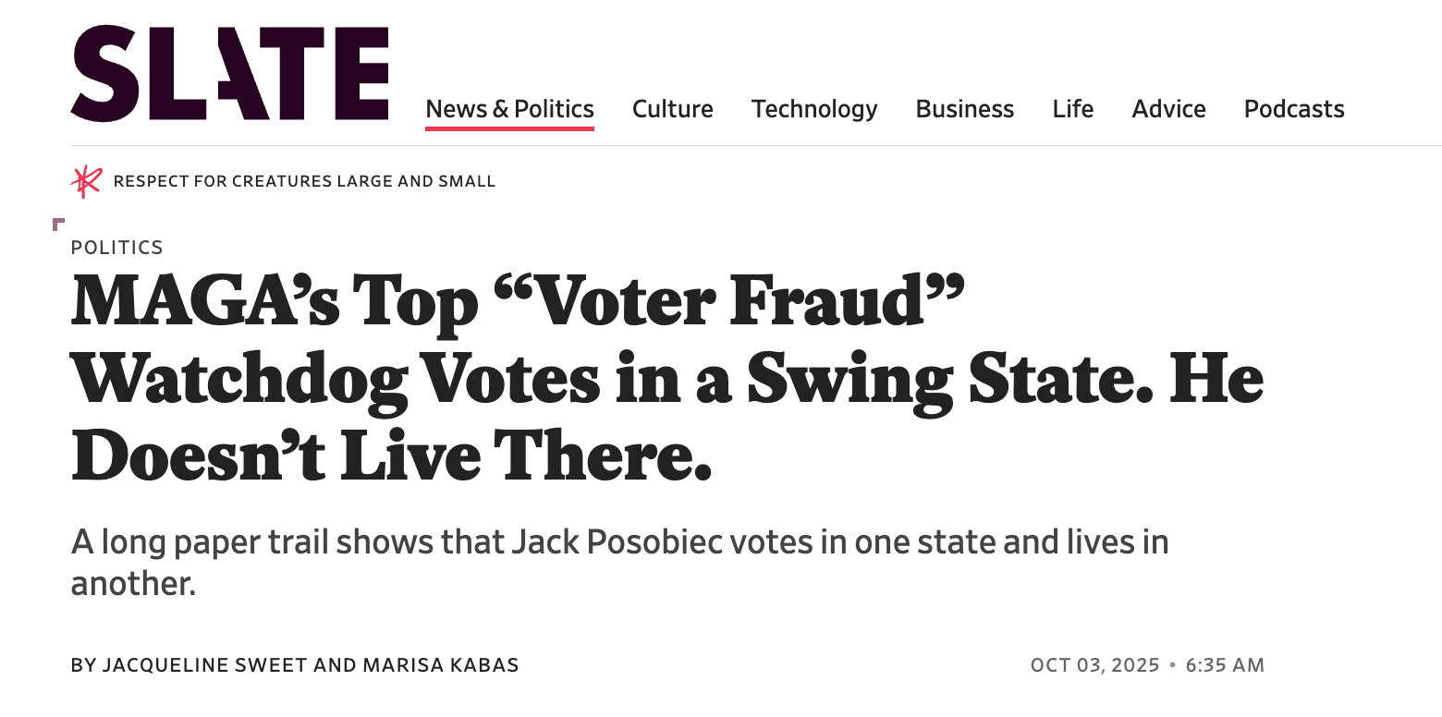Viewport: 1442px width, 717px height.
Task: Open the Business section
Action: [964, 109]
